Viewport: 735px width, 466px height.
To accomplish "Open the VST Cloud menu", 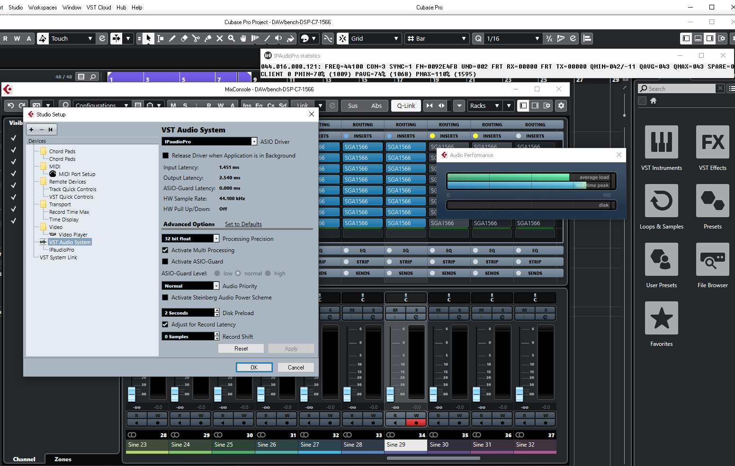I will click(99, 7).
